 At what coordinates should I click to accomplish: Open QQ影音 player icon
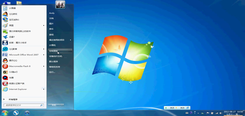click(5, 49)
